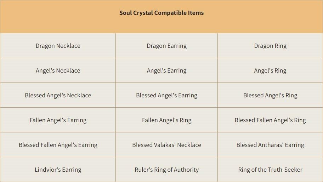Image resolution: width=323 pixels, height=182 pixels.
Task: Choose the Angel's Ring entry
Action: [x=270, y=70]
